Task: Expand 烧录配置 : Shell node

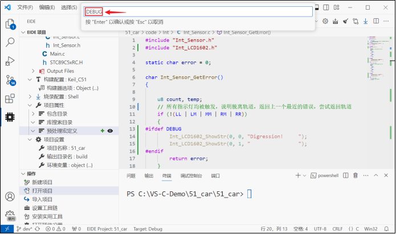Action: (x=30, y=97)
